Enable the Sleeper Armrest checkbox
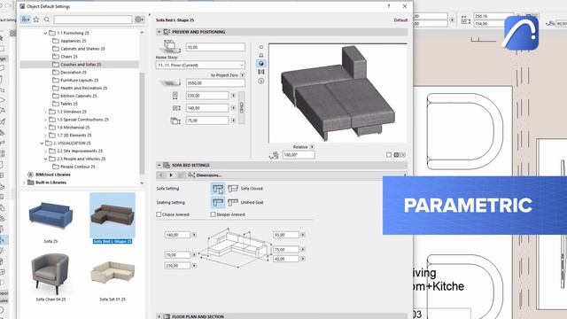This screenshot has width=567, height=319. [213, 214]
